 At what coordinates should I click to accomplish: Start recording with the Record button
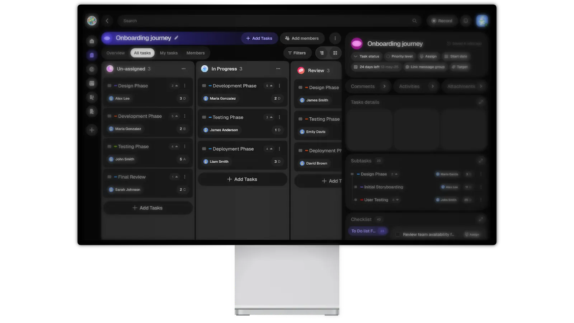442,21
